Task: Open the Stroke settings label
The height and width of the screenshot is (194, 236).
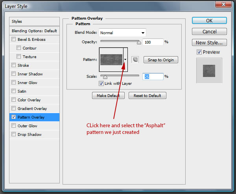Action: [23, 65]
